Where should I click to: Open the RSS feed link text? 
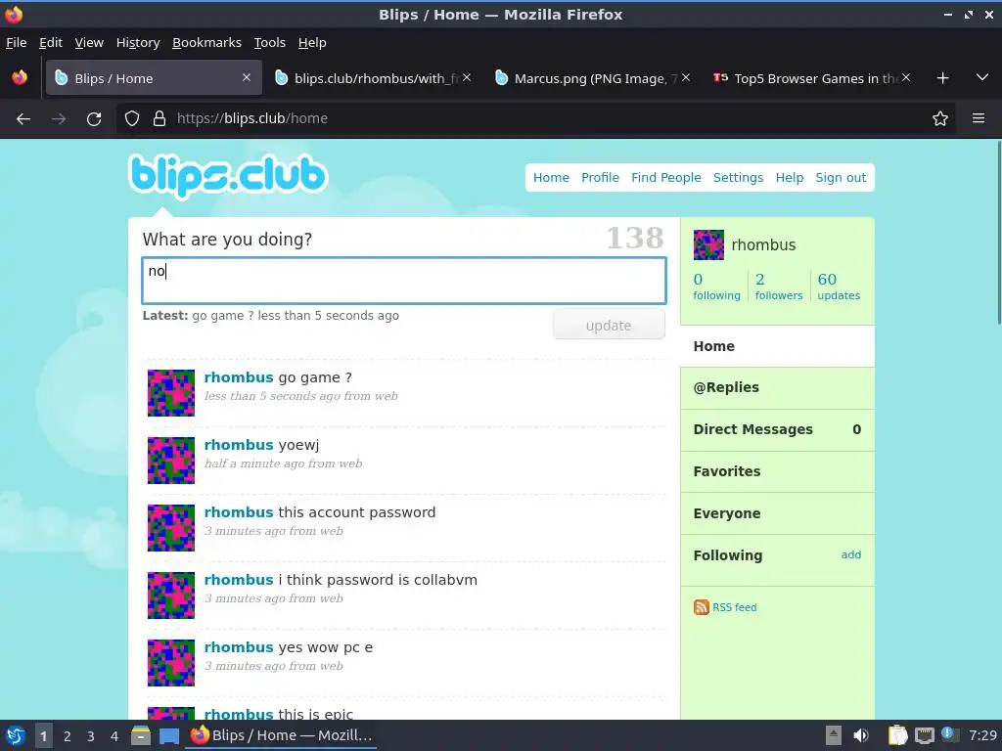[734, 607]
